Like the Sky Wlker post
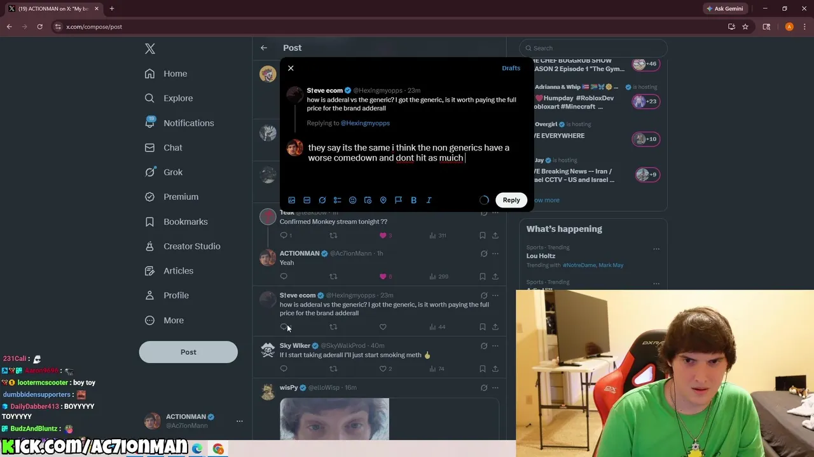Viewport: 814px width, 457px height. (x=383, y=369)
